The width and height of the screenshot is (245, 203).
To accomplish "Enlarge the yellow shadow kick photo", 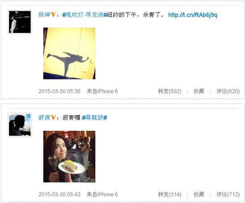I will pos(69,54).
